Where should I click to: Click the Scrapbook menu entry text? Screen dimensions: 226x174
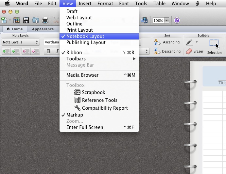click(94, 92)
